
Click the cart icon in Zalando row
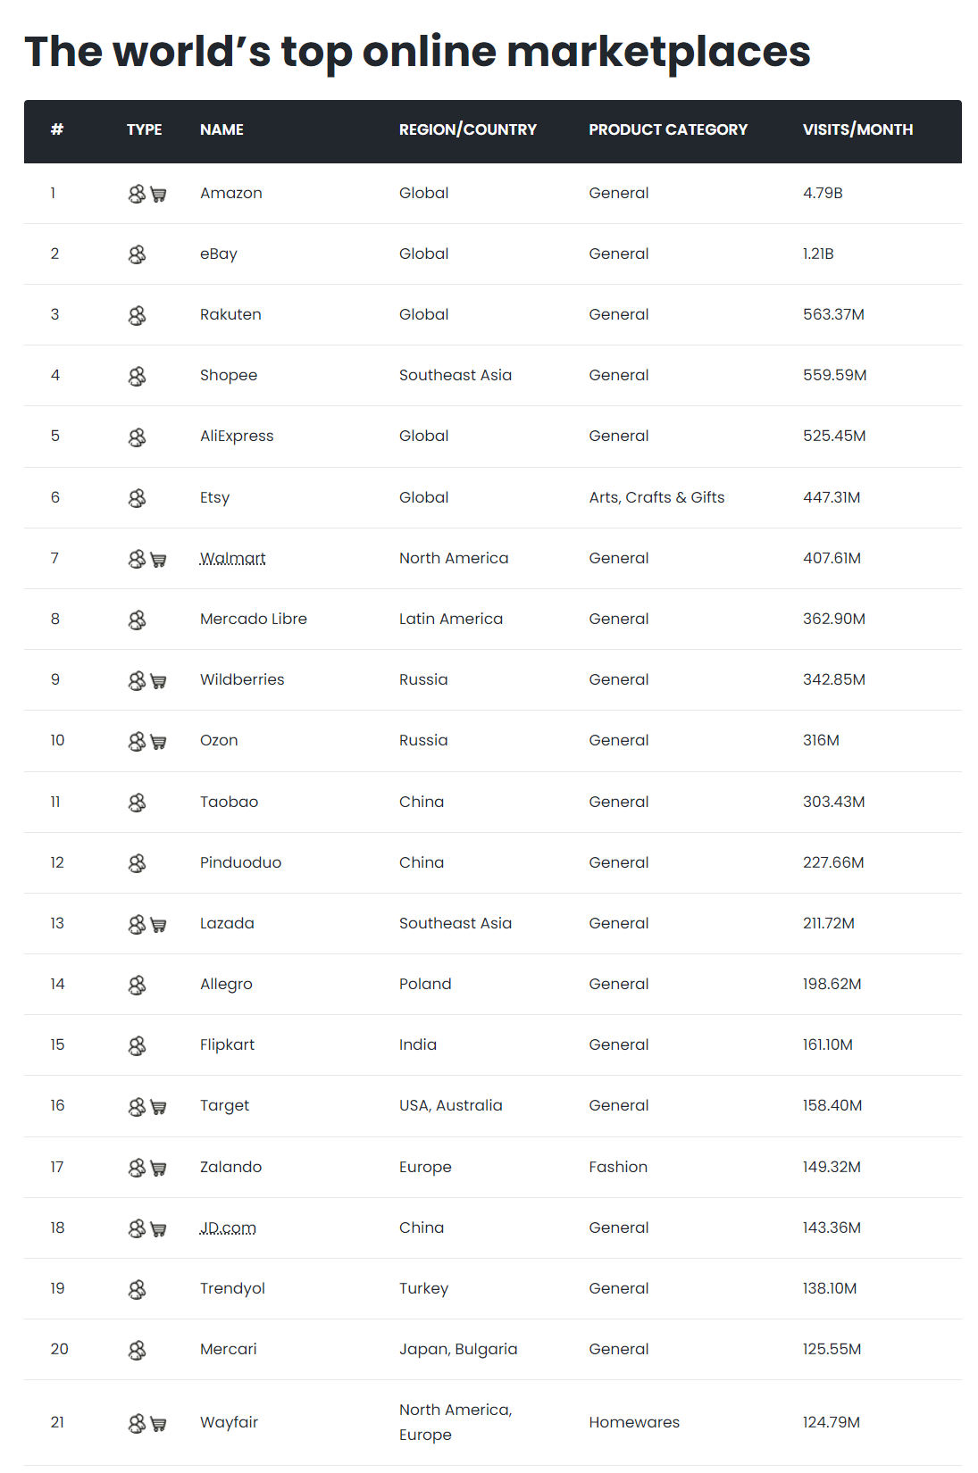pyautogui.click(x=158, y=1168)
